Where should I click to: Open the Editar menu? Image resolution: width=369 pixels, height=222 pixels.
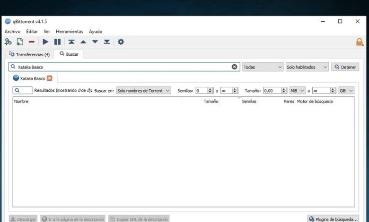pyautogui.click(x=32, y=32)
